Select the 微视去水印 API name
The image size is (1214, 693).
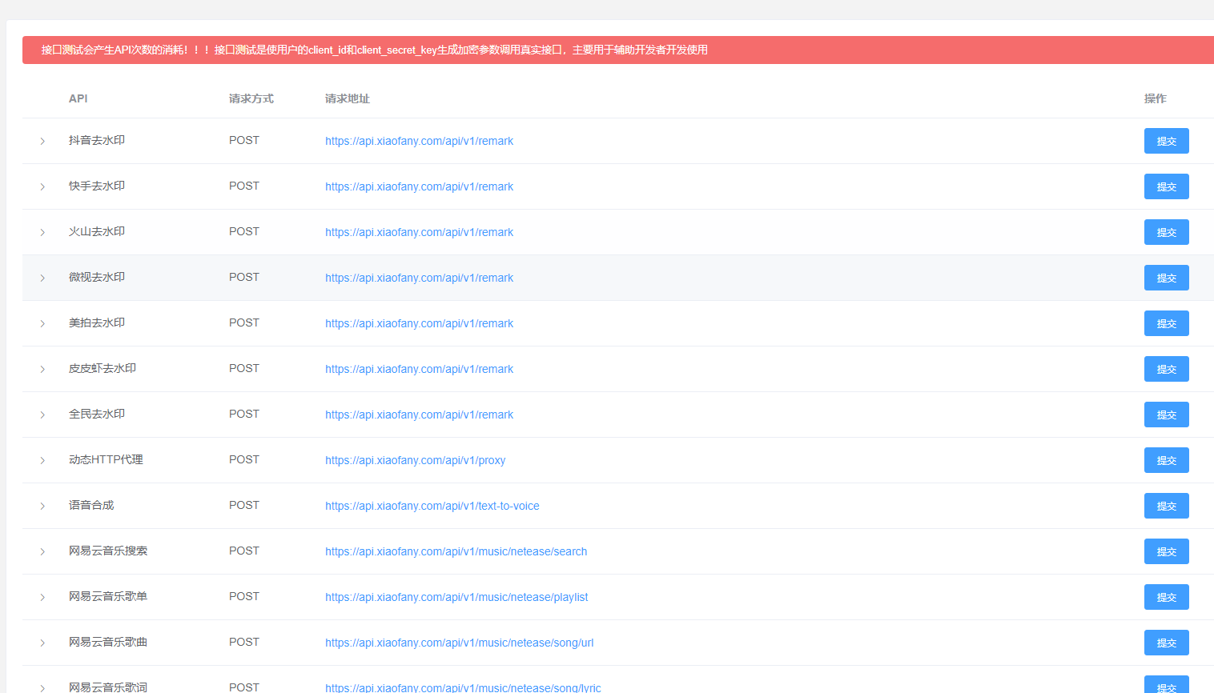(96, 277)
